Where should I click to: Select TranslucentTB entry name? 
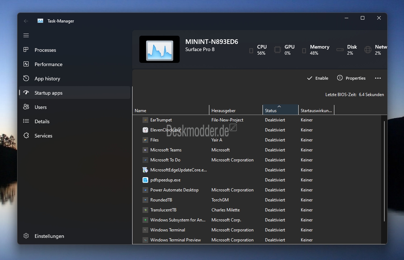click(163, 210)
